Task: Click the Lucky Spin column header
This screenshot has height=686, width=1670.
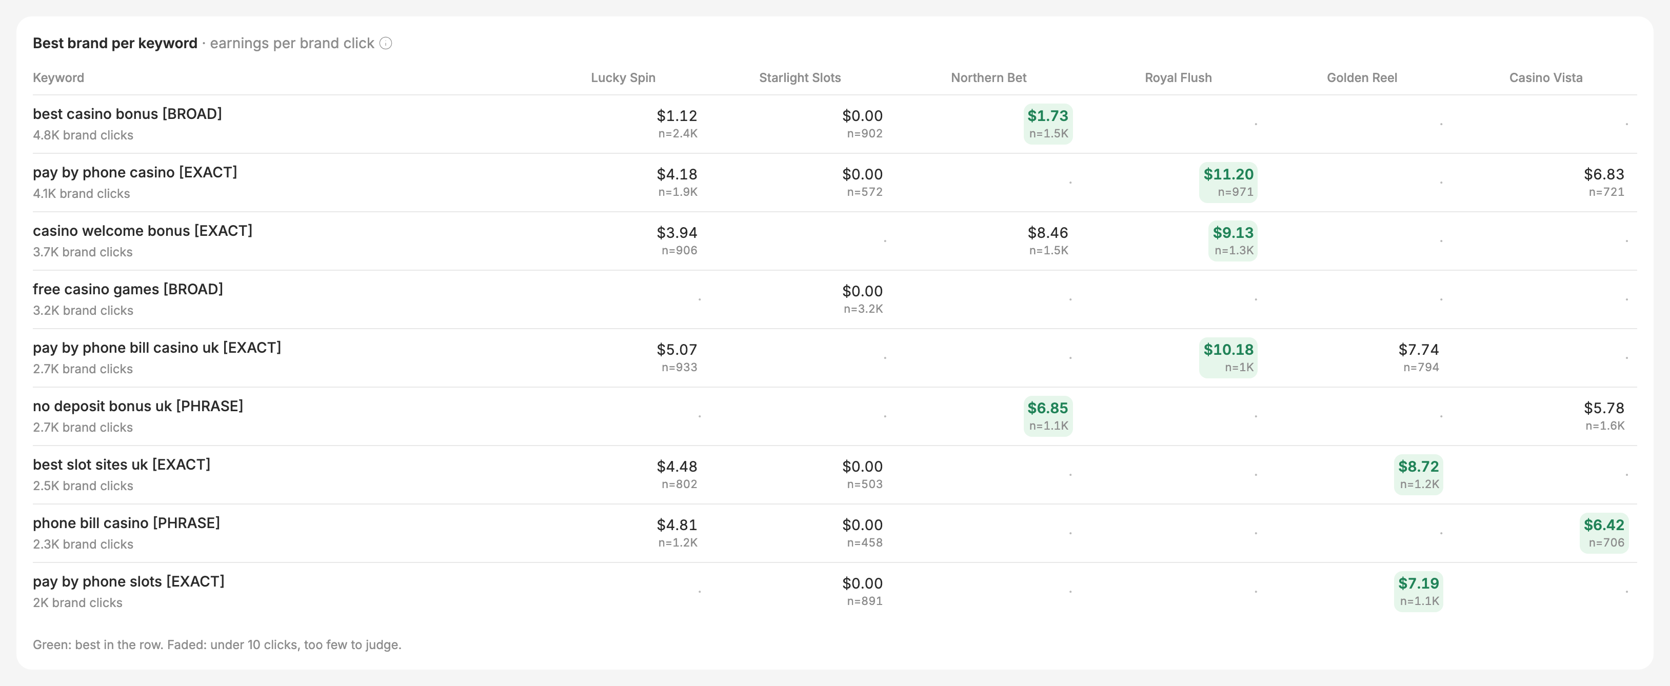Action: (x=623, y=78)
